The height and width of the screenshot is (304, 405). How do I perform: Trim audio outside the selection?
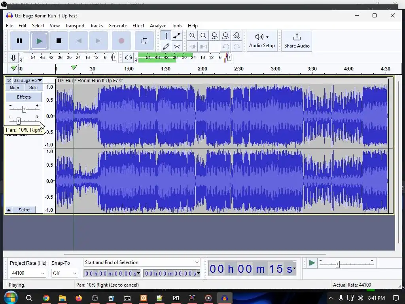192,47
